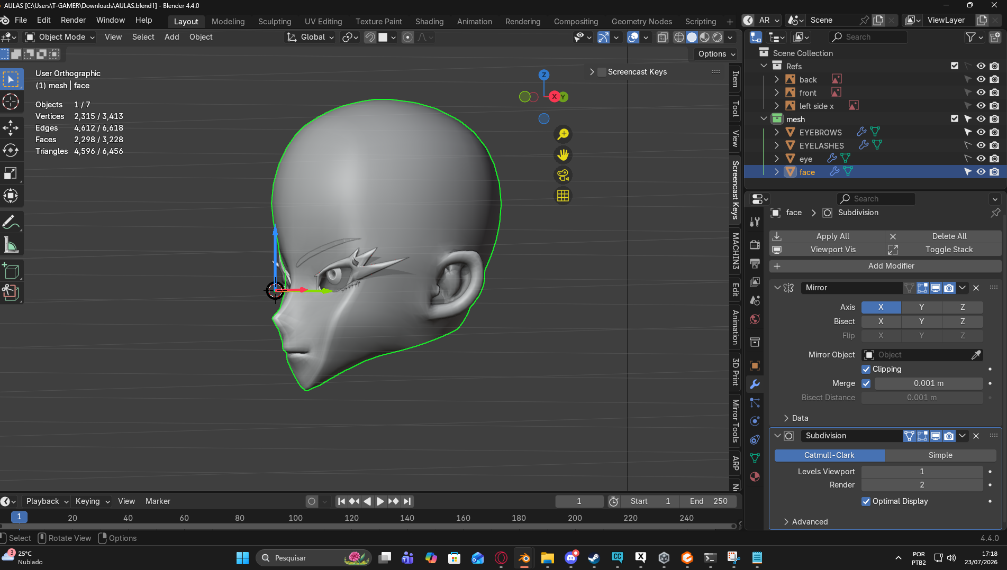Open the Object Mode dropdown
The image size is (1007, 570).
pyautogui.click(x=60, y=37)
